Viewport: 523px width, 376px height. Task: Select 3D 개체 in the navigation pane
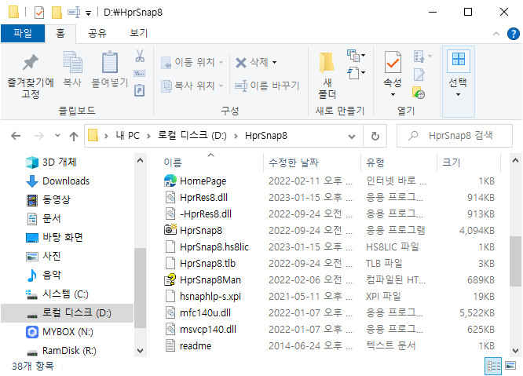pyautogui.click(x=60, y=162)
